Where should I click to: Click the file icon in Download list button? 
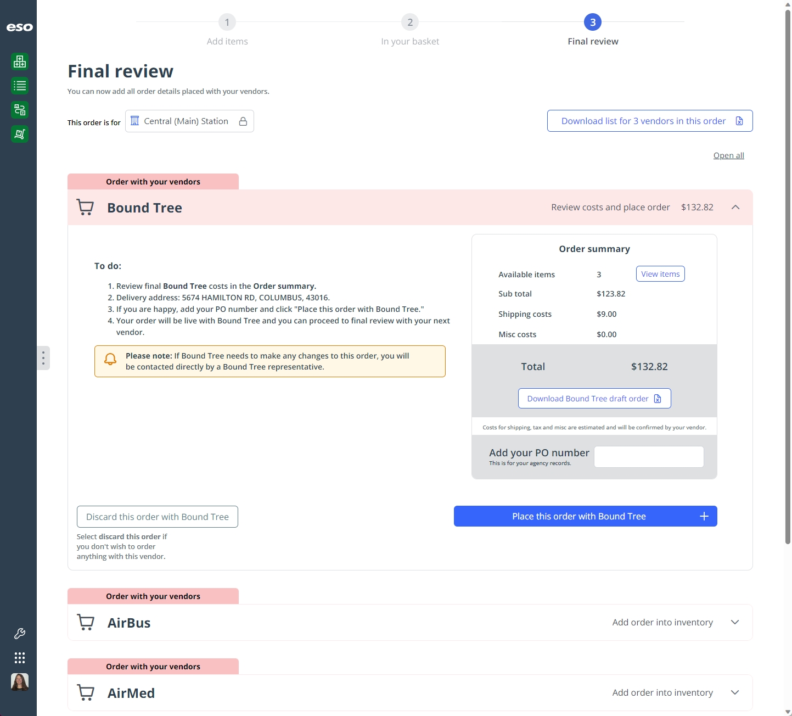(x=739, y=121)
